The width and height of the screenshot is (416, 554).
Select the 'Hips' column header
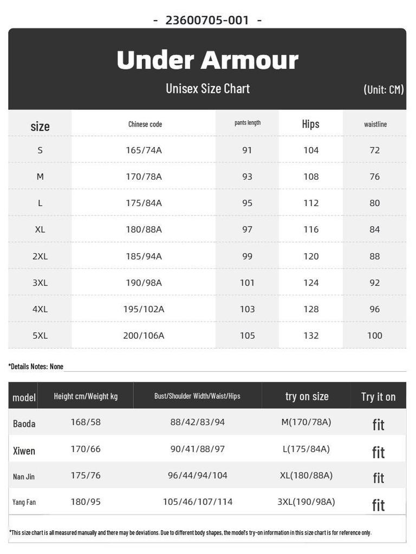click(310, 124)
